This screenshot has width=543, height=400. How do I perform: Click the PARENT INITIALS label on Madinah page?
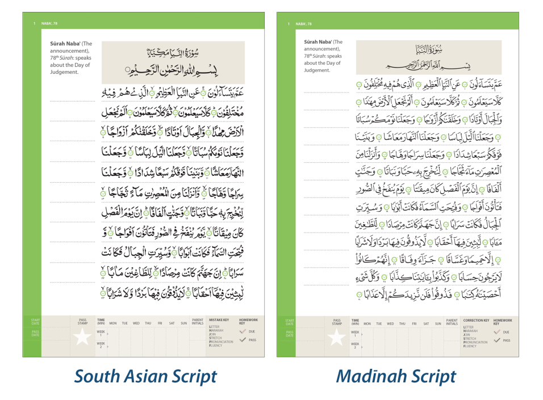[x=452, y=322]
